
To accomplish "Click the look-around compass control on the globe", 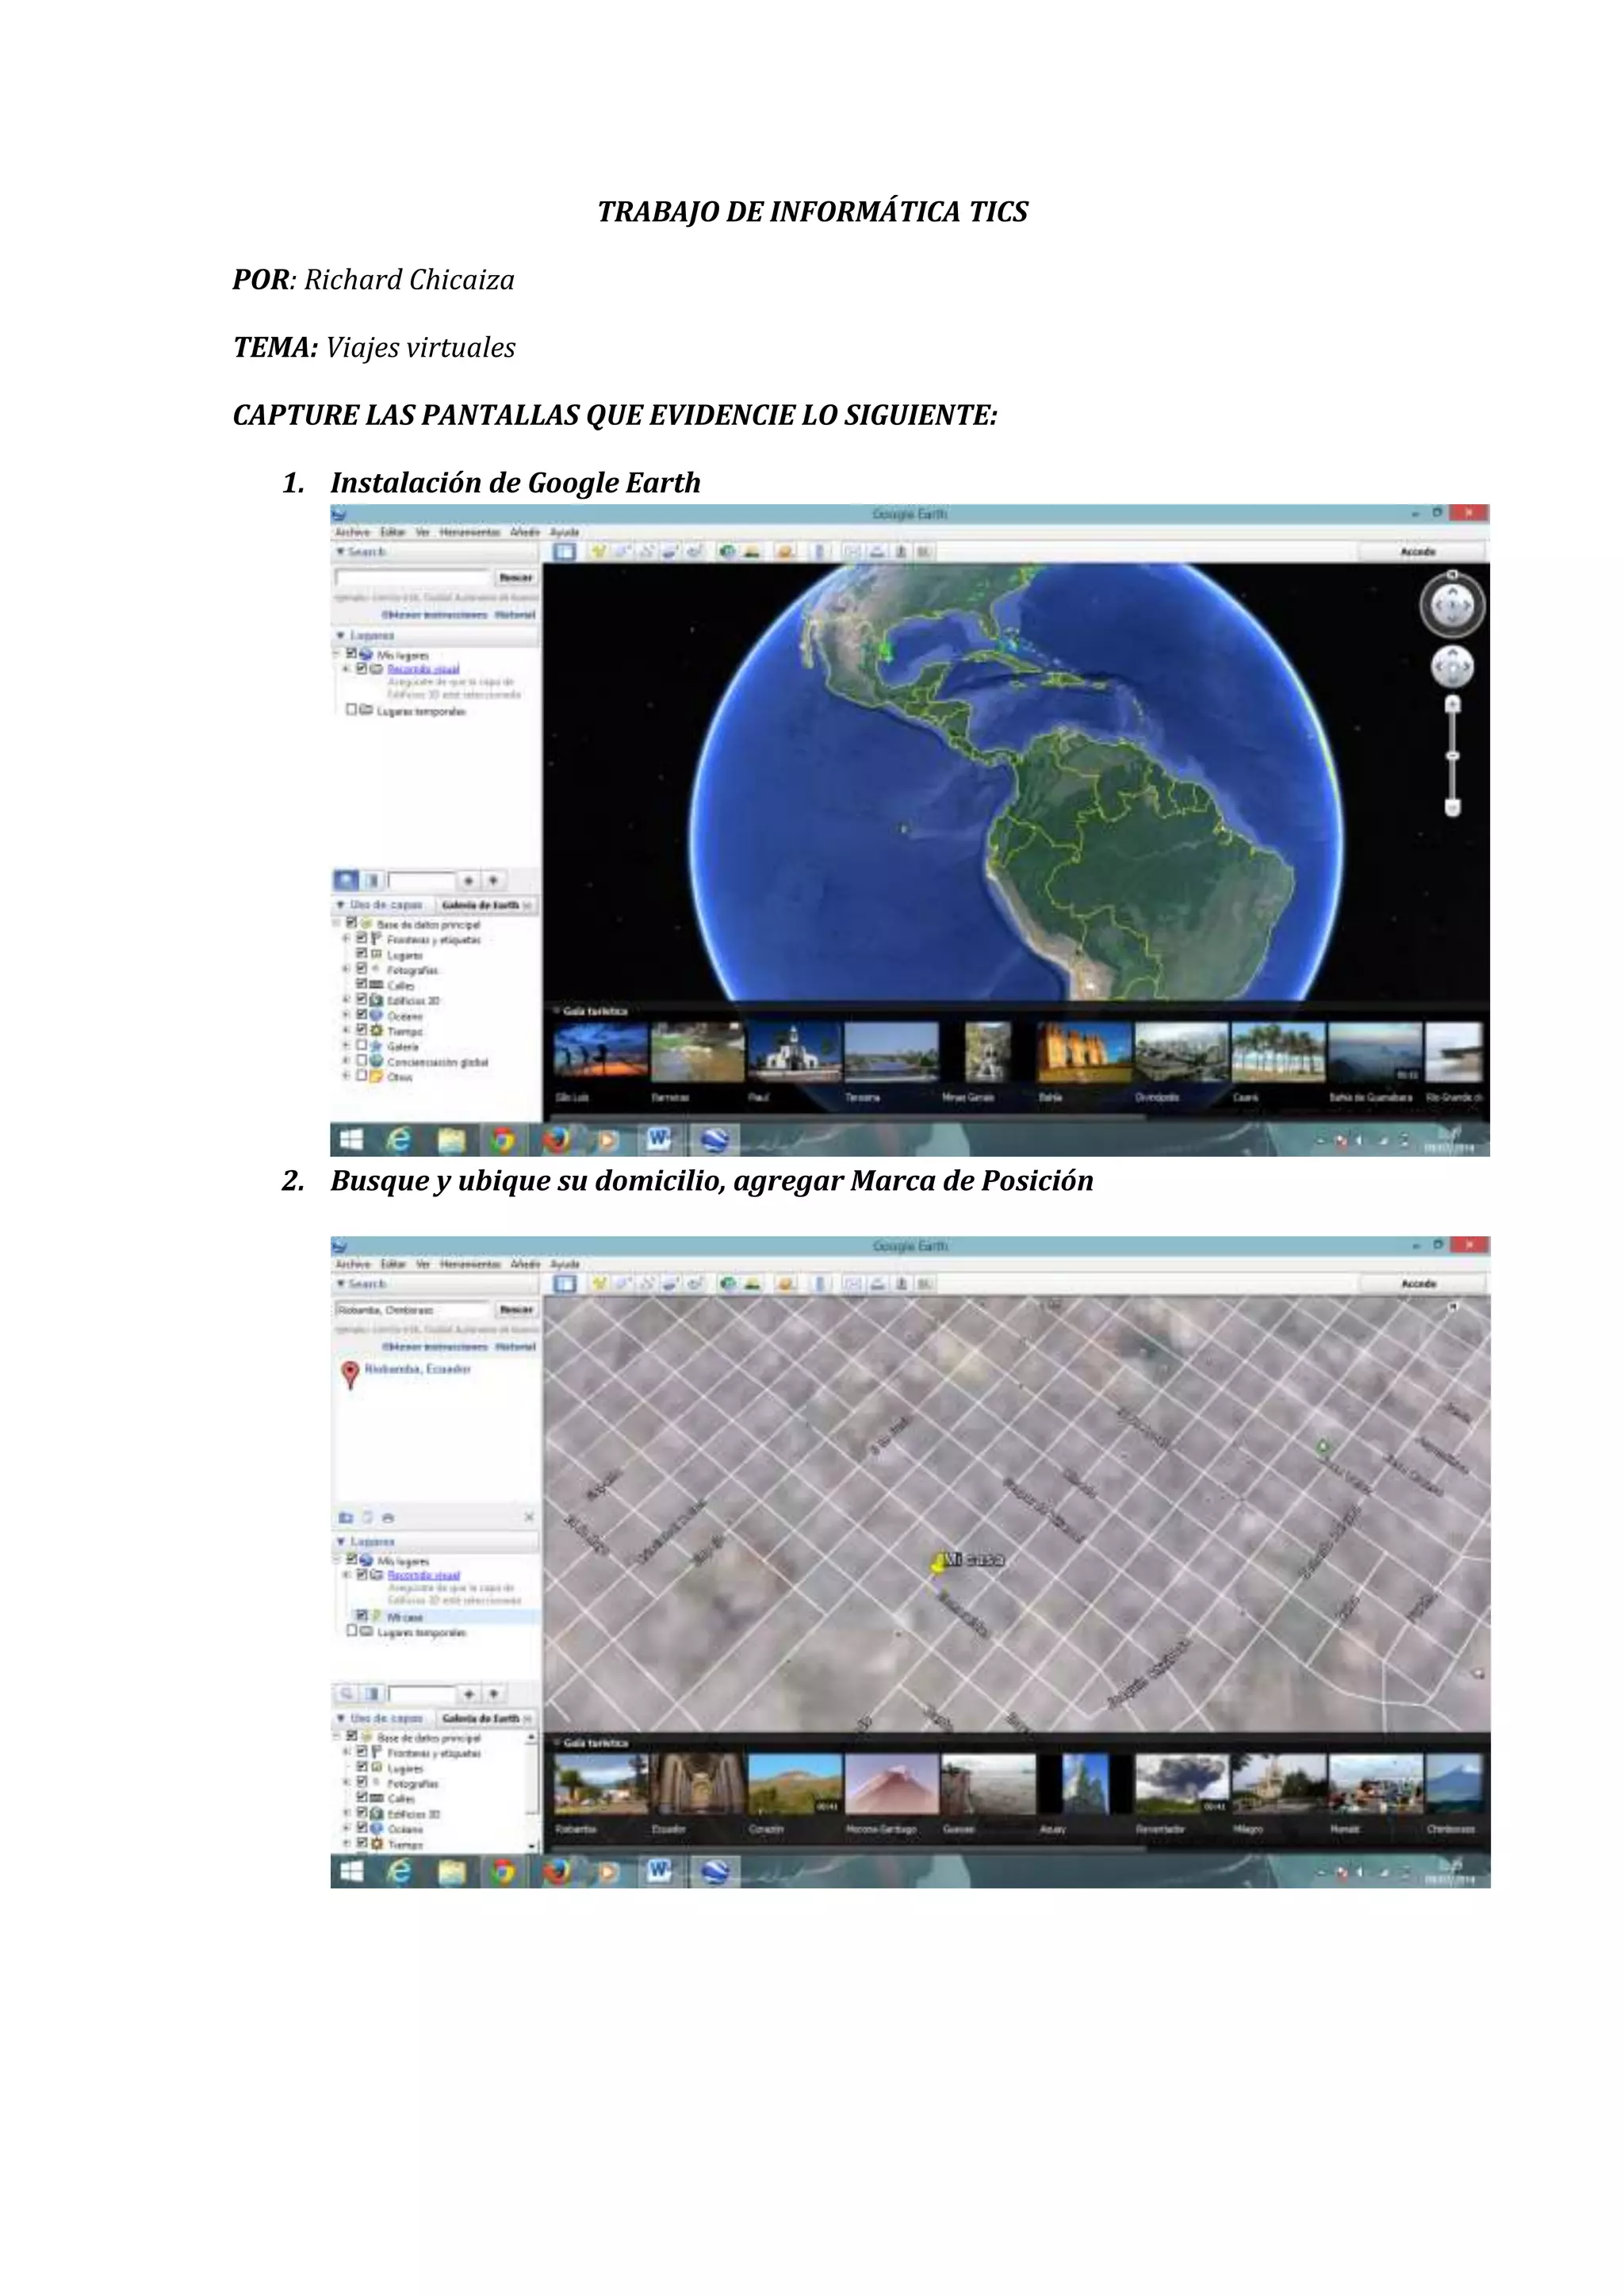I will pos(1452,605).
